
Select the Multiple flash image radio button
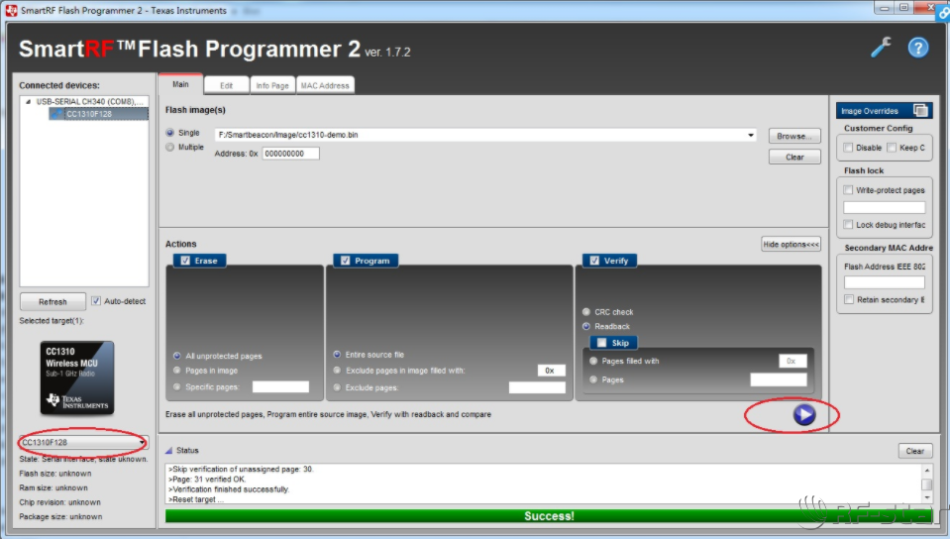click(170, 148)
